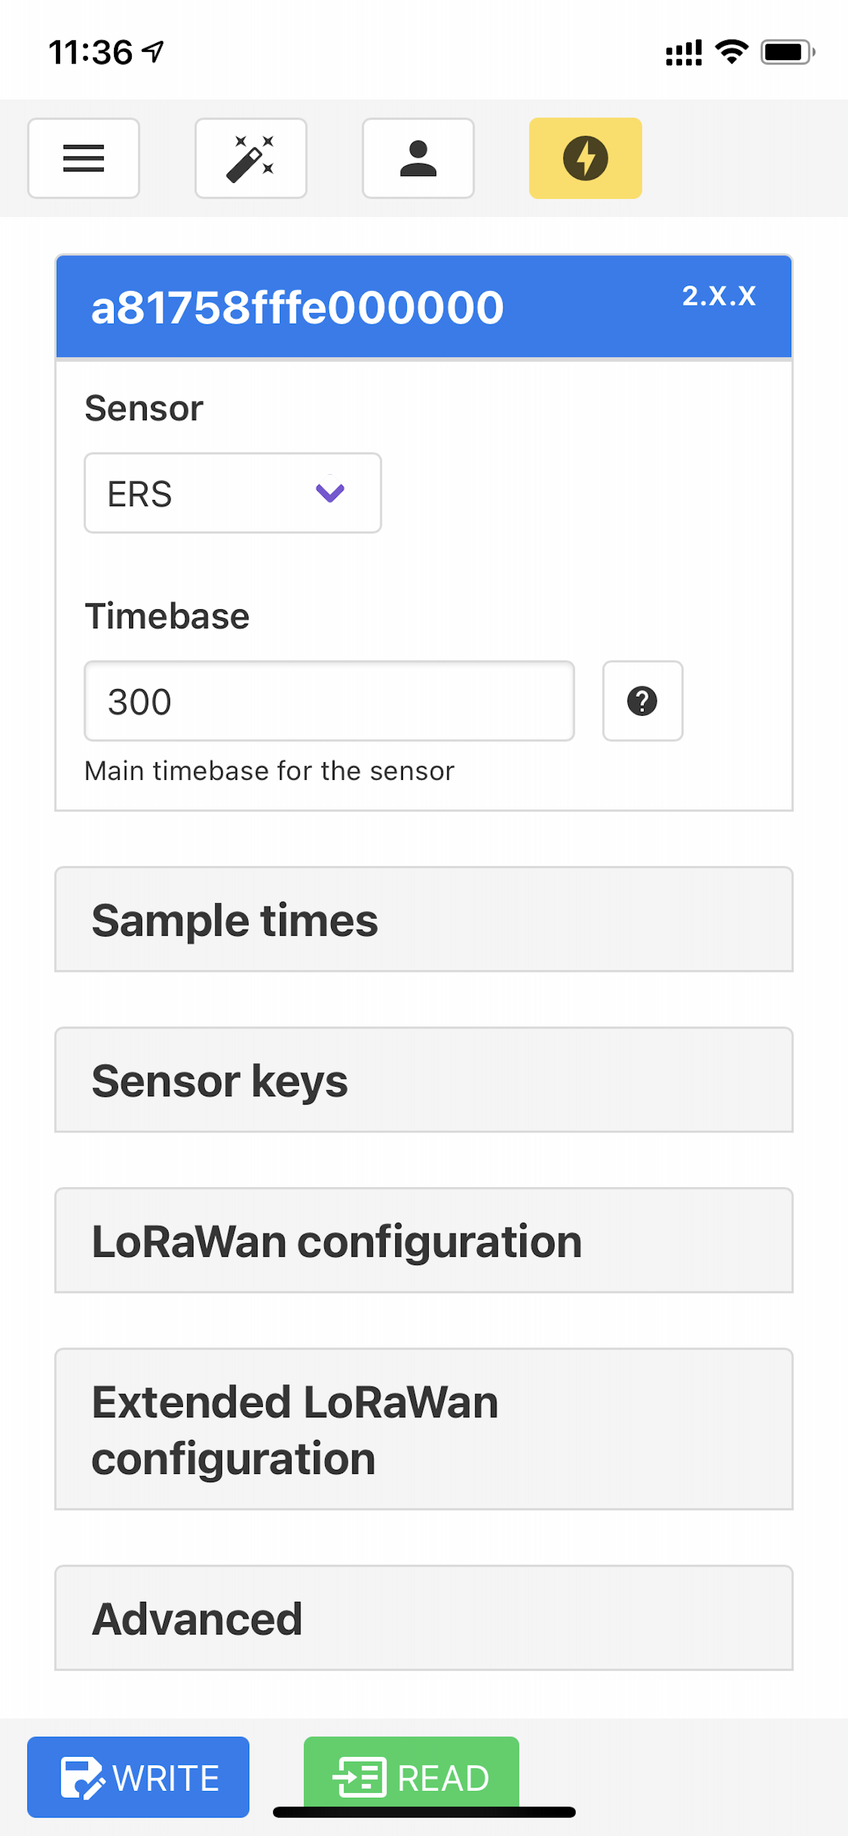Tap the device ID a81758fffe000000 header

point(298,307)
